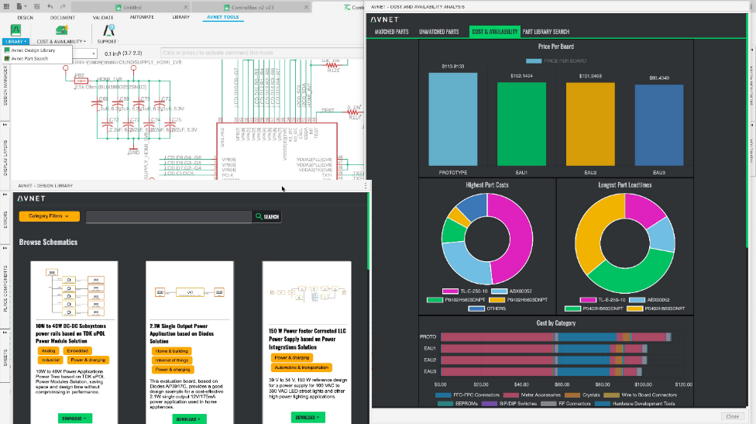This screenshot has width=756, height=424.
Task: Open the Category Filters dropdown
Action: [49, 216]
